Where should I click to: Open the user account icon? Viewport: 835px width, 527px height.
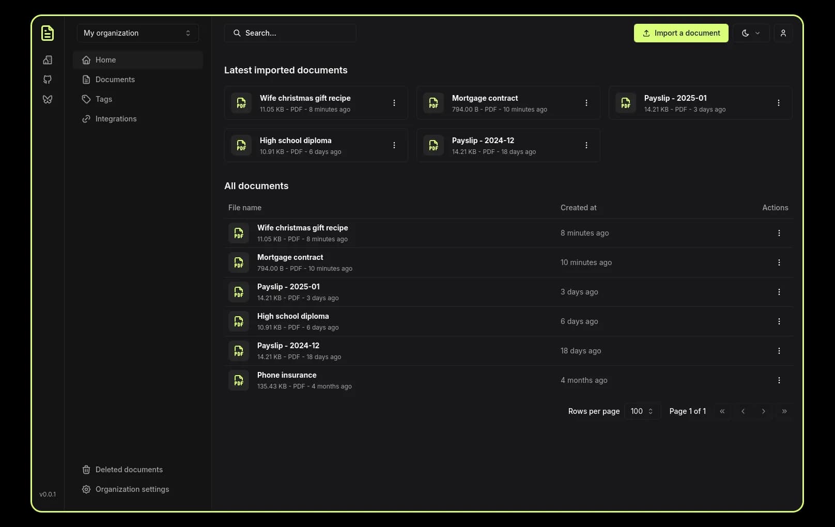pyautogui.click(x=783, y=33)
